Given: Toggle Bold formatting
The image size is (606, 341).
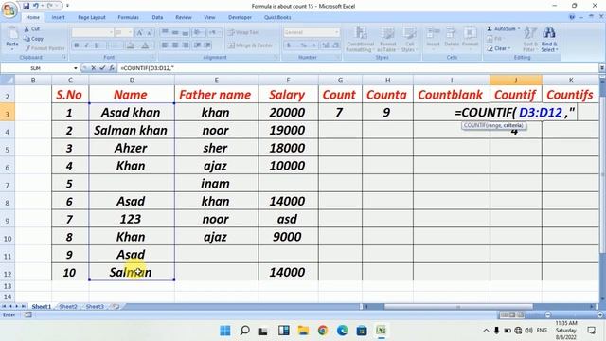Looking at the screenshot, I should (77, 45).
